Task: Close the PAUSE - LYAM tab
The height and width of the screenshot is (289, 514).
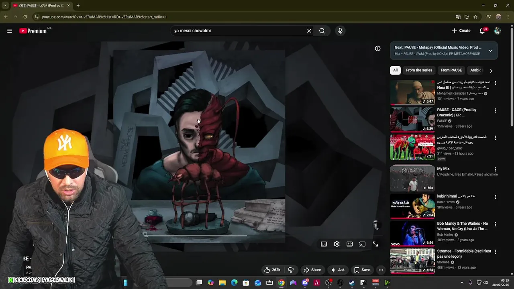Action: pyautogui.click(x=68, y=6)
